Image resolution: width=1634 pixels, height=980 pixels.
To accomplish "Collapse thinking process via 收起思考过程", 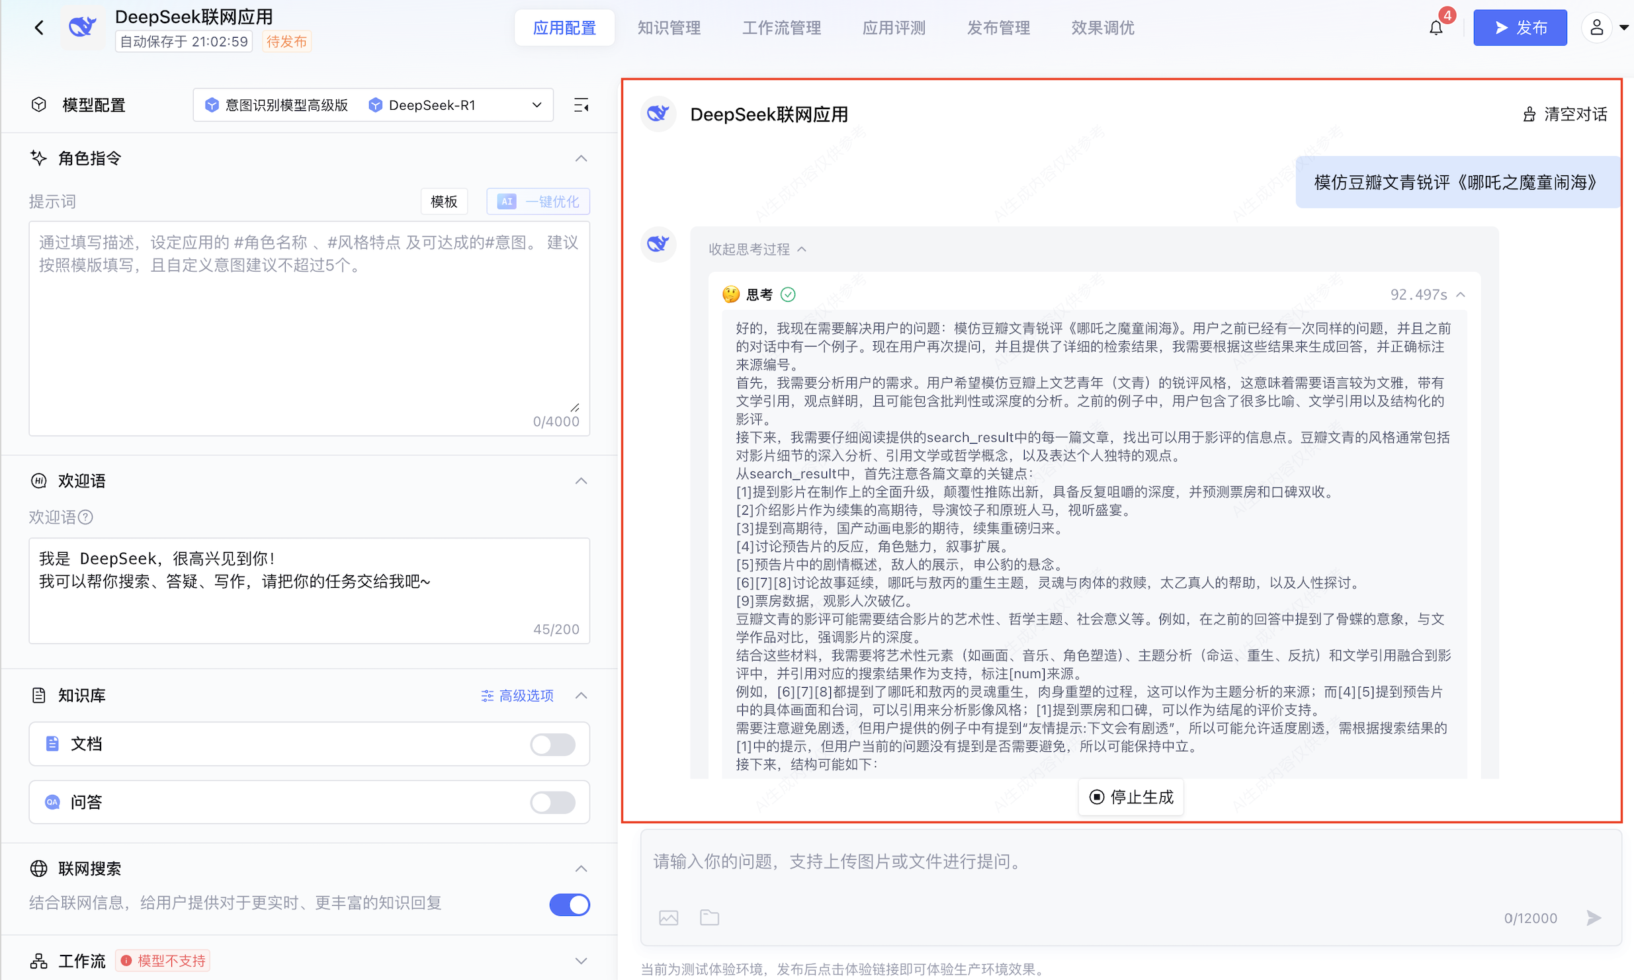I will coord(757,249).
